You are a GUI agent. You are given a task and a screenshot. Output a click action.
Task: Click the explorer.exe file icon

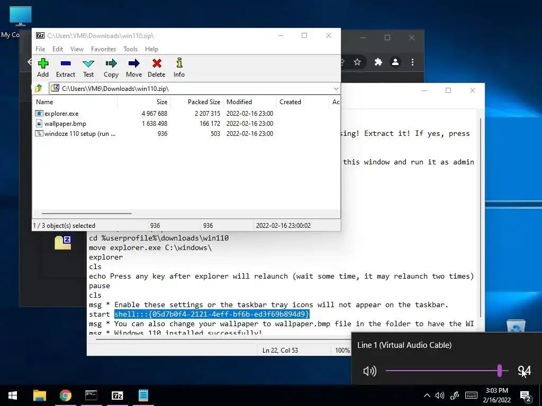tap(39, 114)
